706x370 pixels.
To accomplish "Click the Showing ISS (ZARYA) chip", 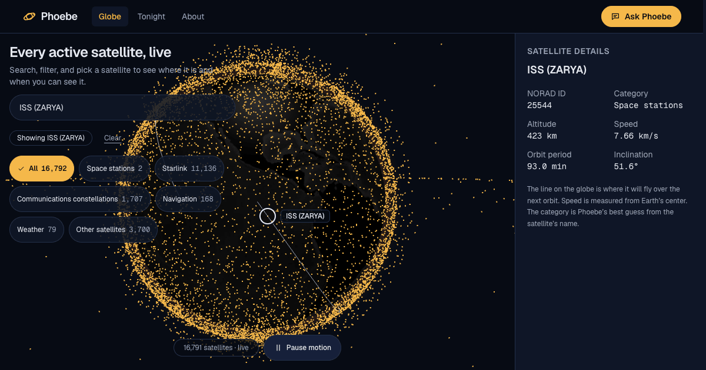I will click(51, 138).
